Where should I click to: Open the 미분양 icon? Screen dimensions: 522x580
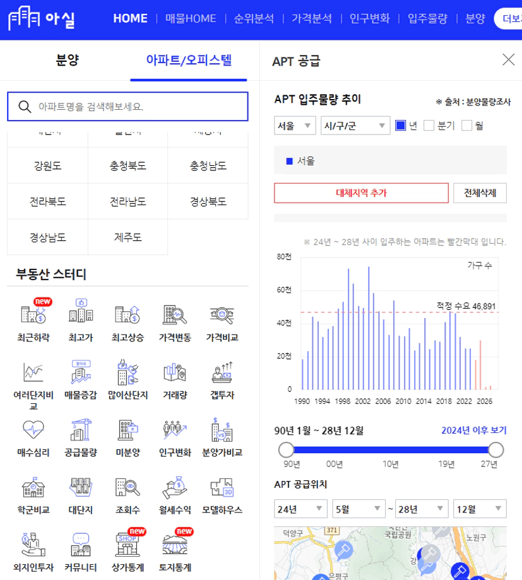coord(128,430)
